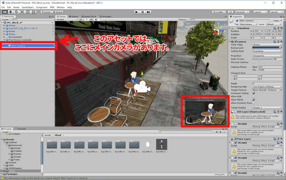The image size is (286, 180).
Task: Switch to the Game tab
Action: point(74,16)
